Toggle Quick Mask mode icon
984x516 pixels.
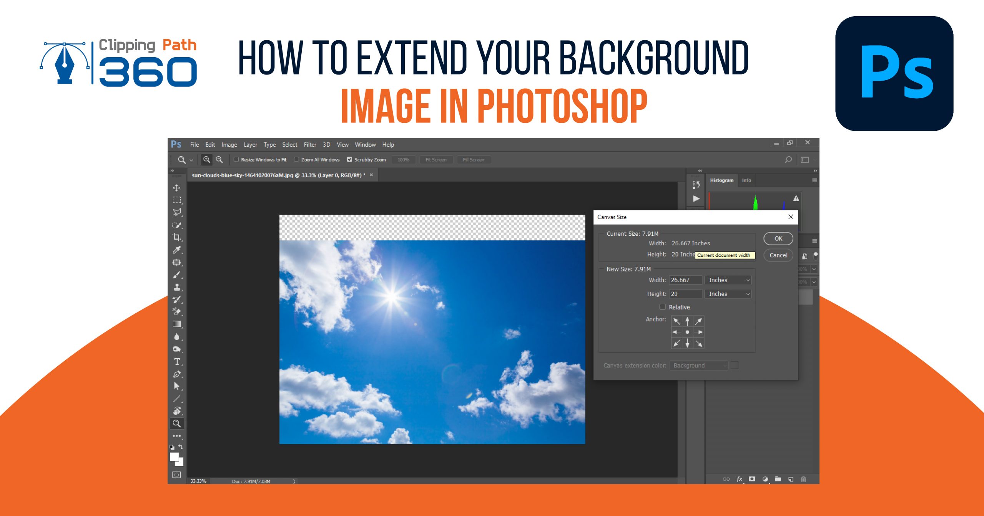coord(176,475)
